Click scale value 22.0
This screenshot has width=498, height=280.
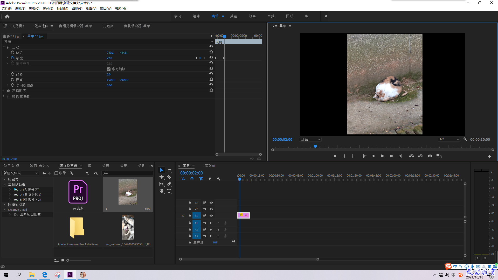click(x=109, y=58)
